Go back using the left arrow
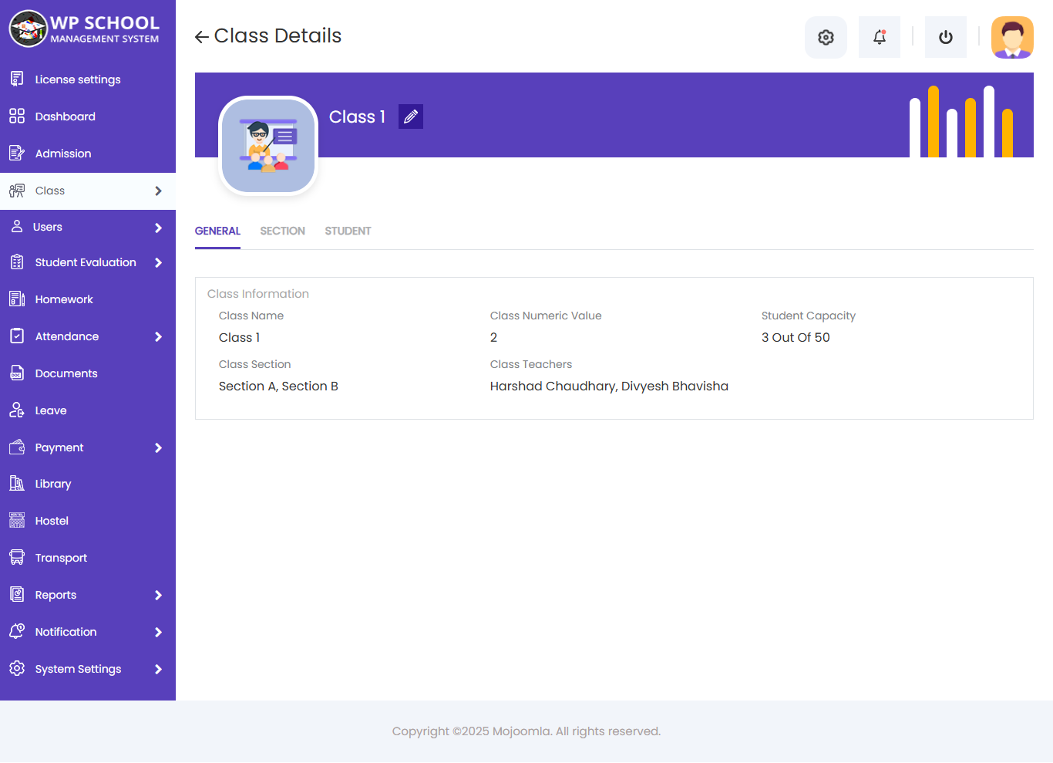1053x763 pixels. 202,36
